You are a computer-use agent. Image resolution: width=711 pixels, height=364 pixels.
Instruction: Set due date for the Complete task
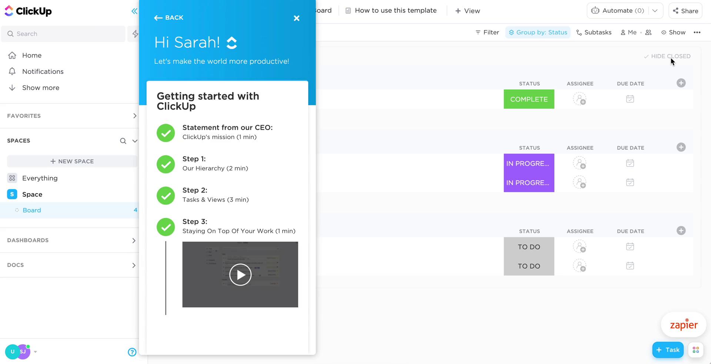[x=630, y=99]
